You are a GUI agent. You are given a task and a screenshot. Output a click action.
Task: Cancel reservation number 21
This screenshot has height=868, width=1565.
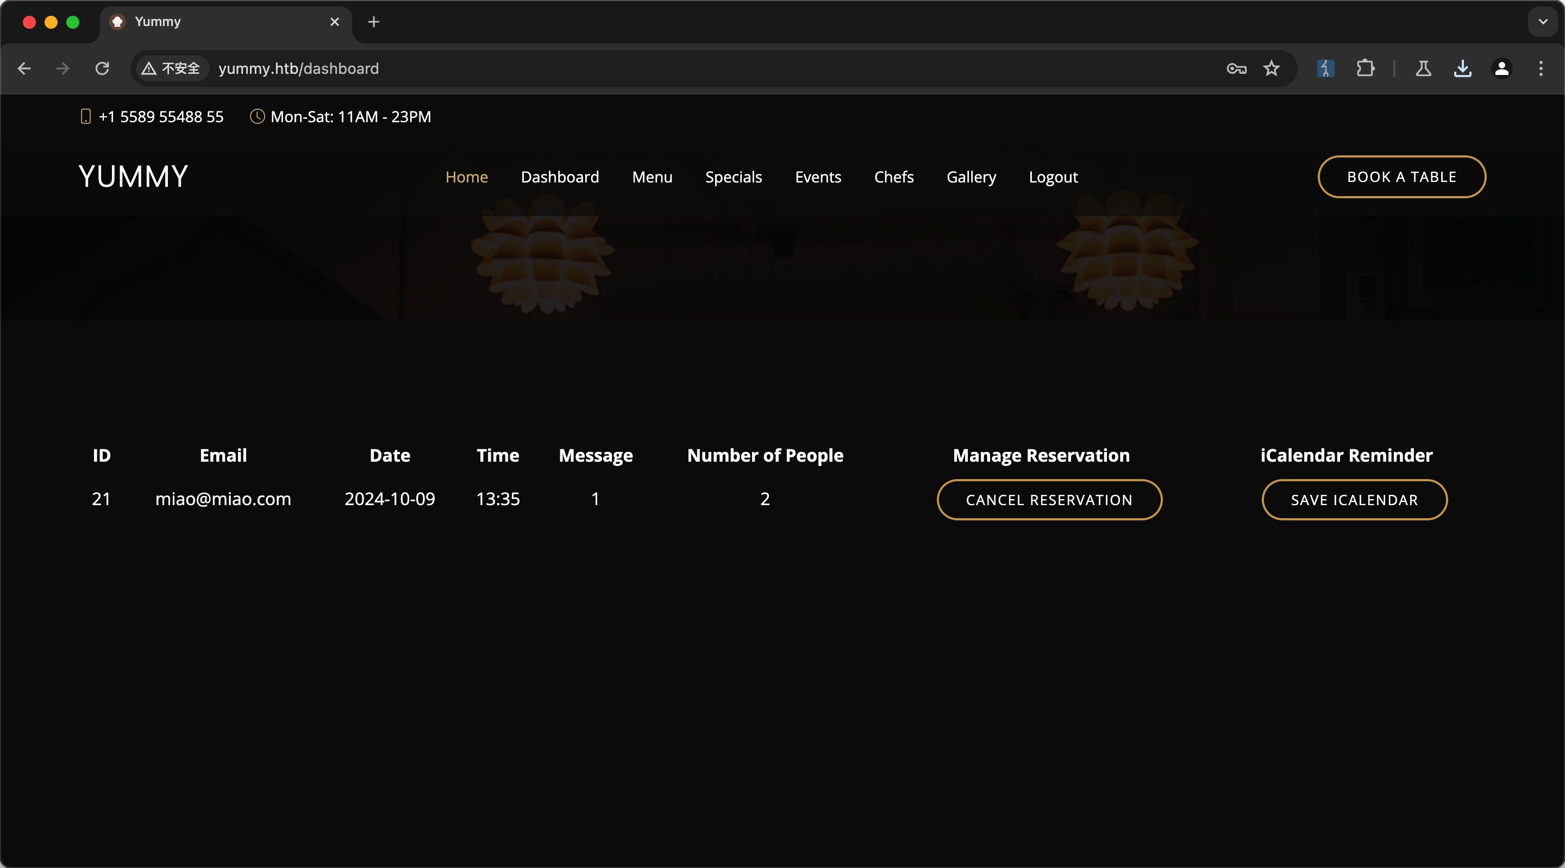(x=1049, y=500)
